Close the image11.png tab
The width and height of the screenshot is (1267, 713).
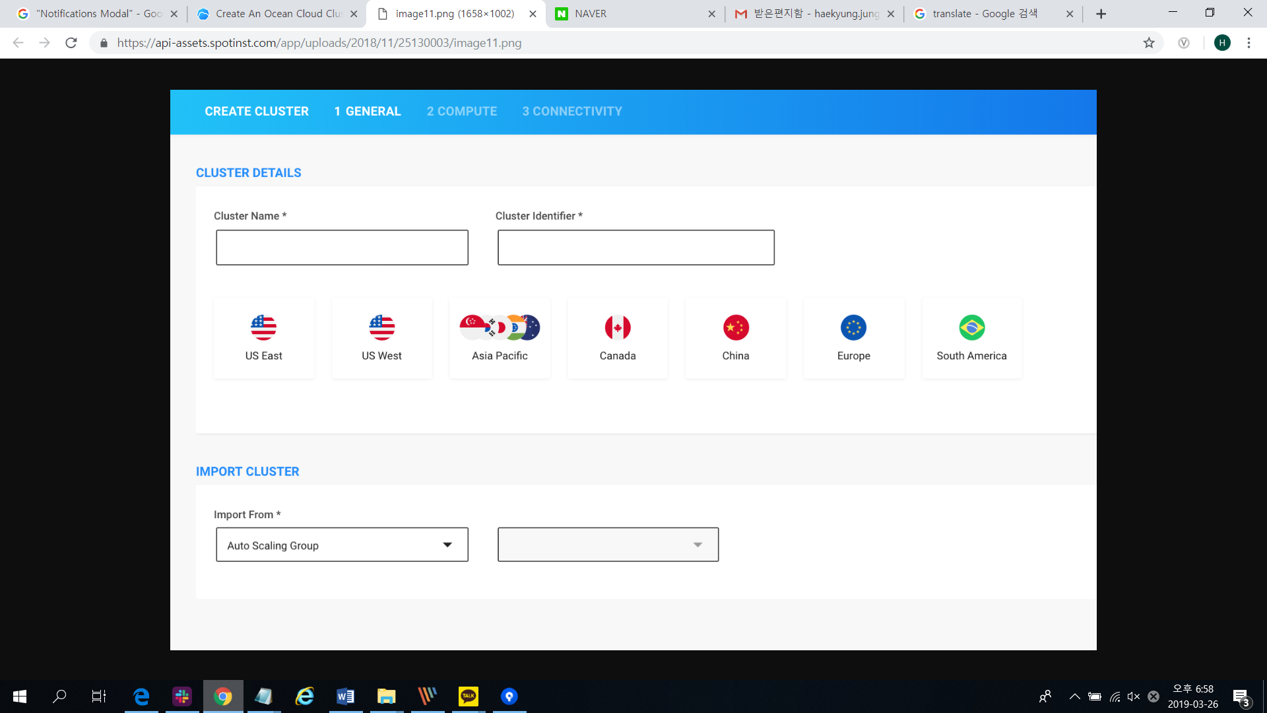coord(533,14)
